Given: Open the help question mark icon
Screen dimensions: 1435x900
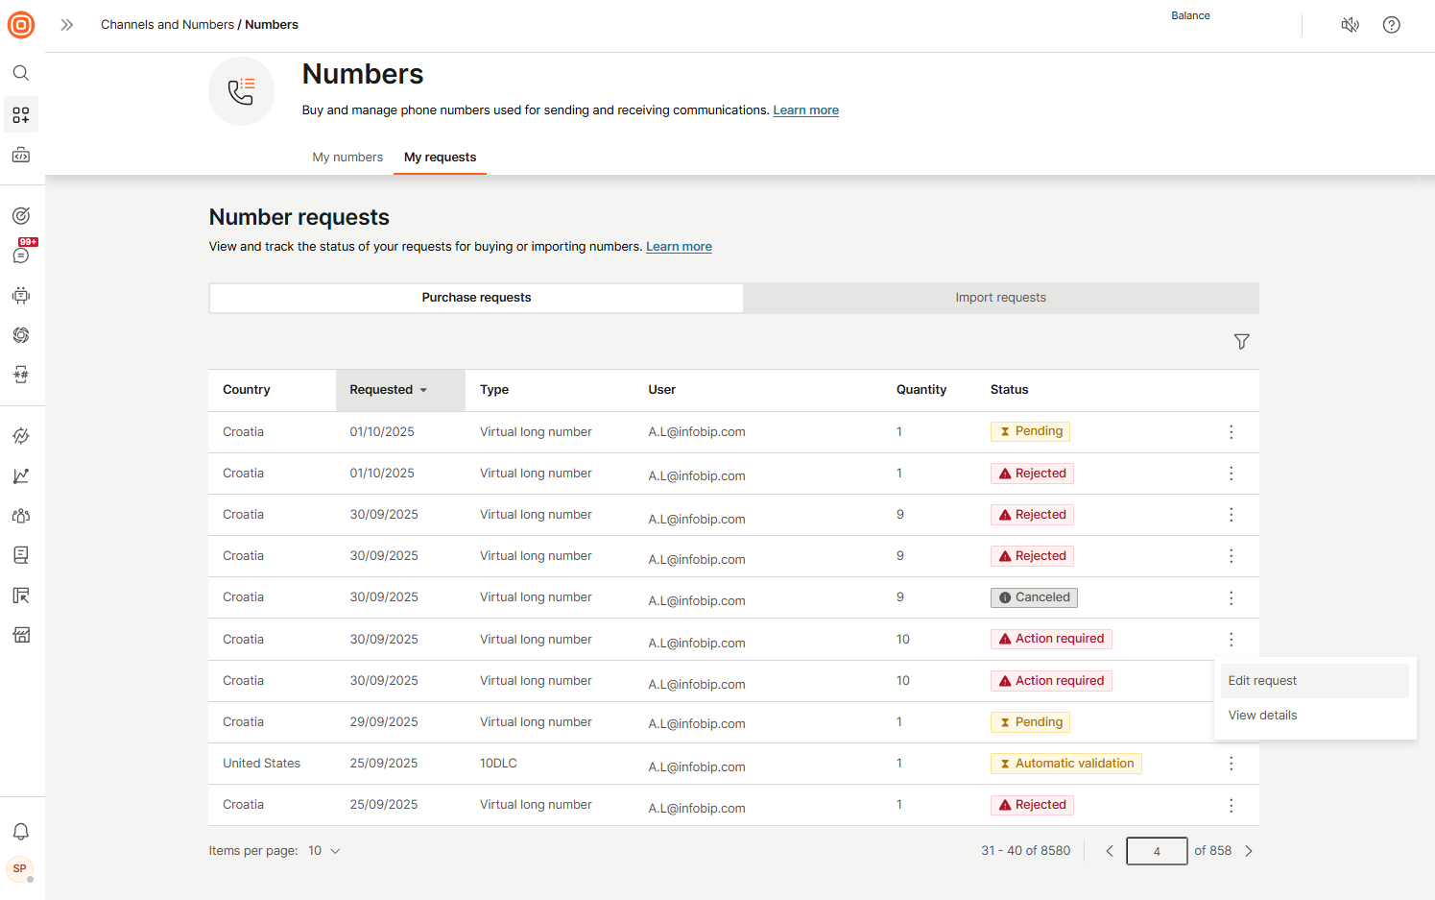Looking at the screenshot, I should [x=1391, y=25].
